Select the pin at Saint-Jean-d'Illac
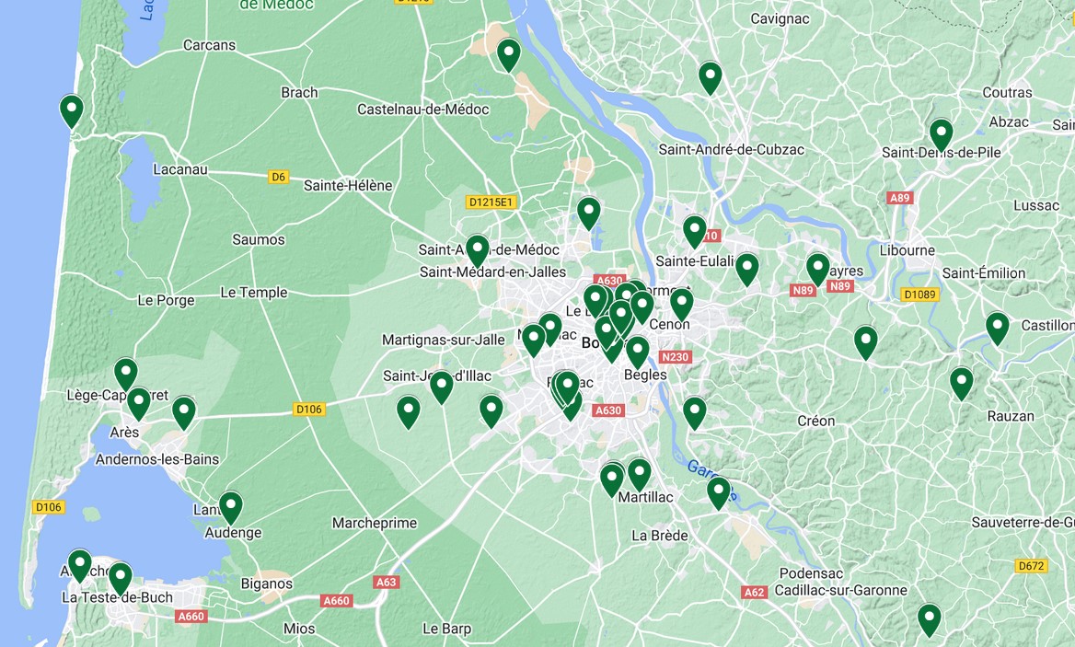Screen dimensions: 1075x647 [x=442, y=387]
